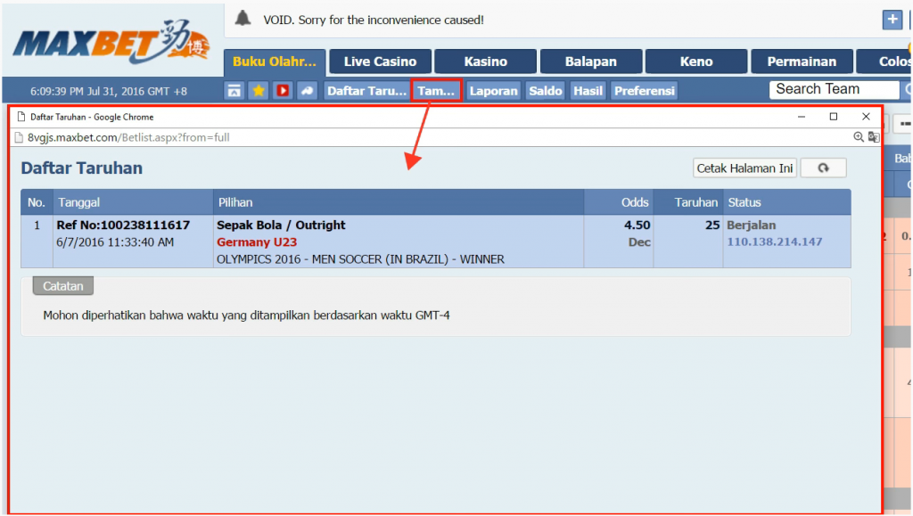This screenshot has height=516, width=913.
Task: Click the page icon beside the popup URL
Action: pos(19,138)
